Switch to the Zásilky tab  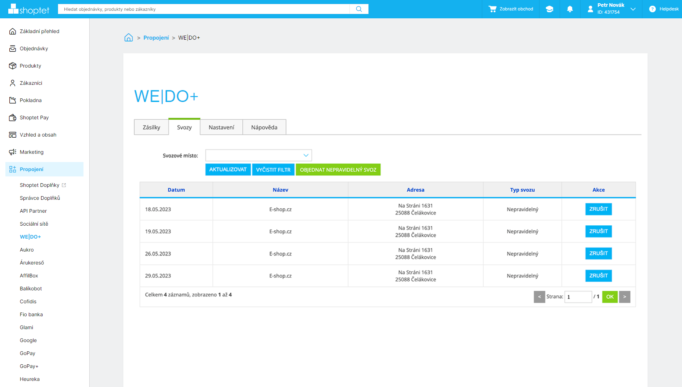151,127
